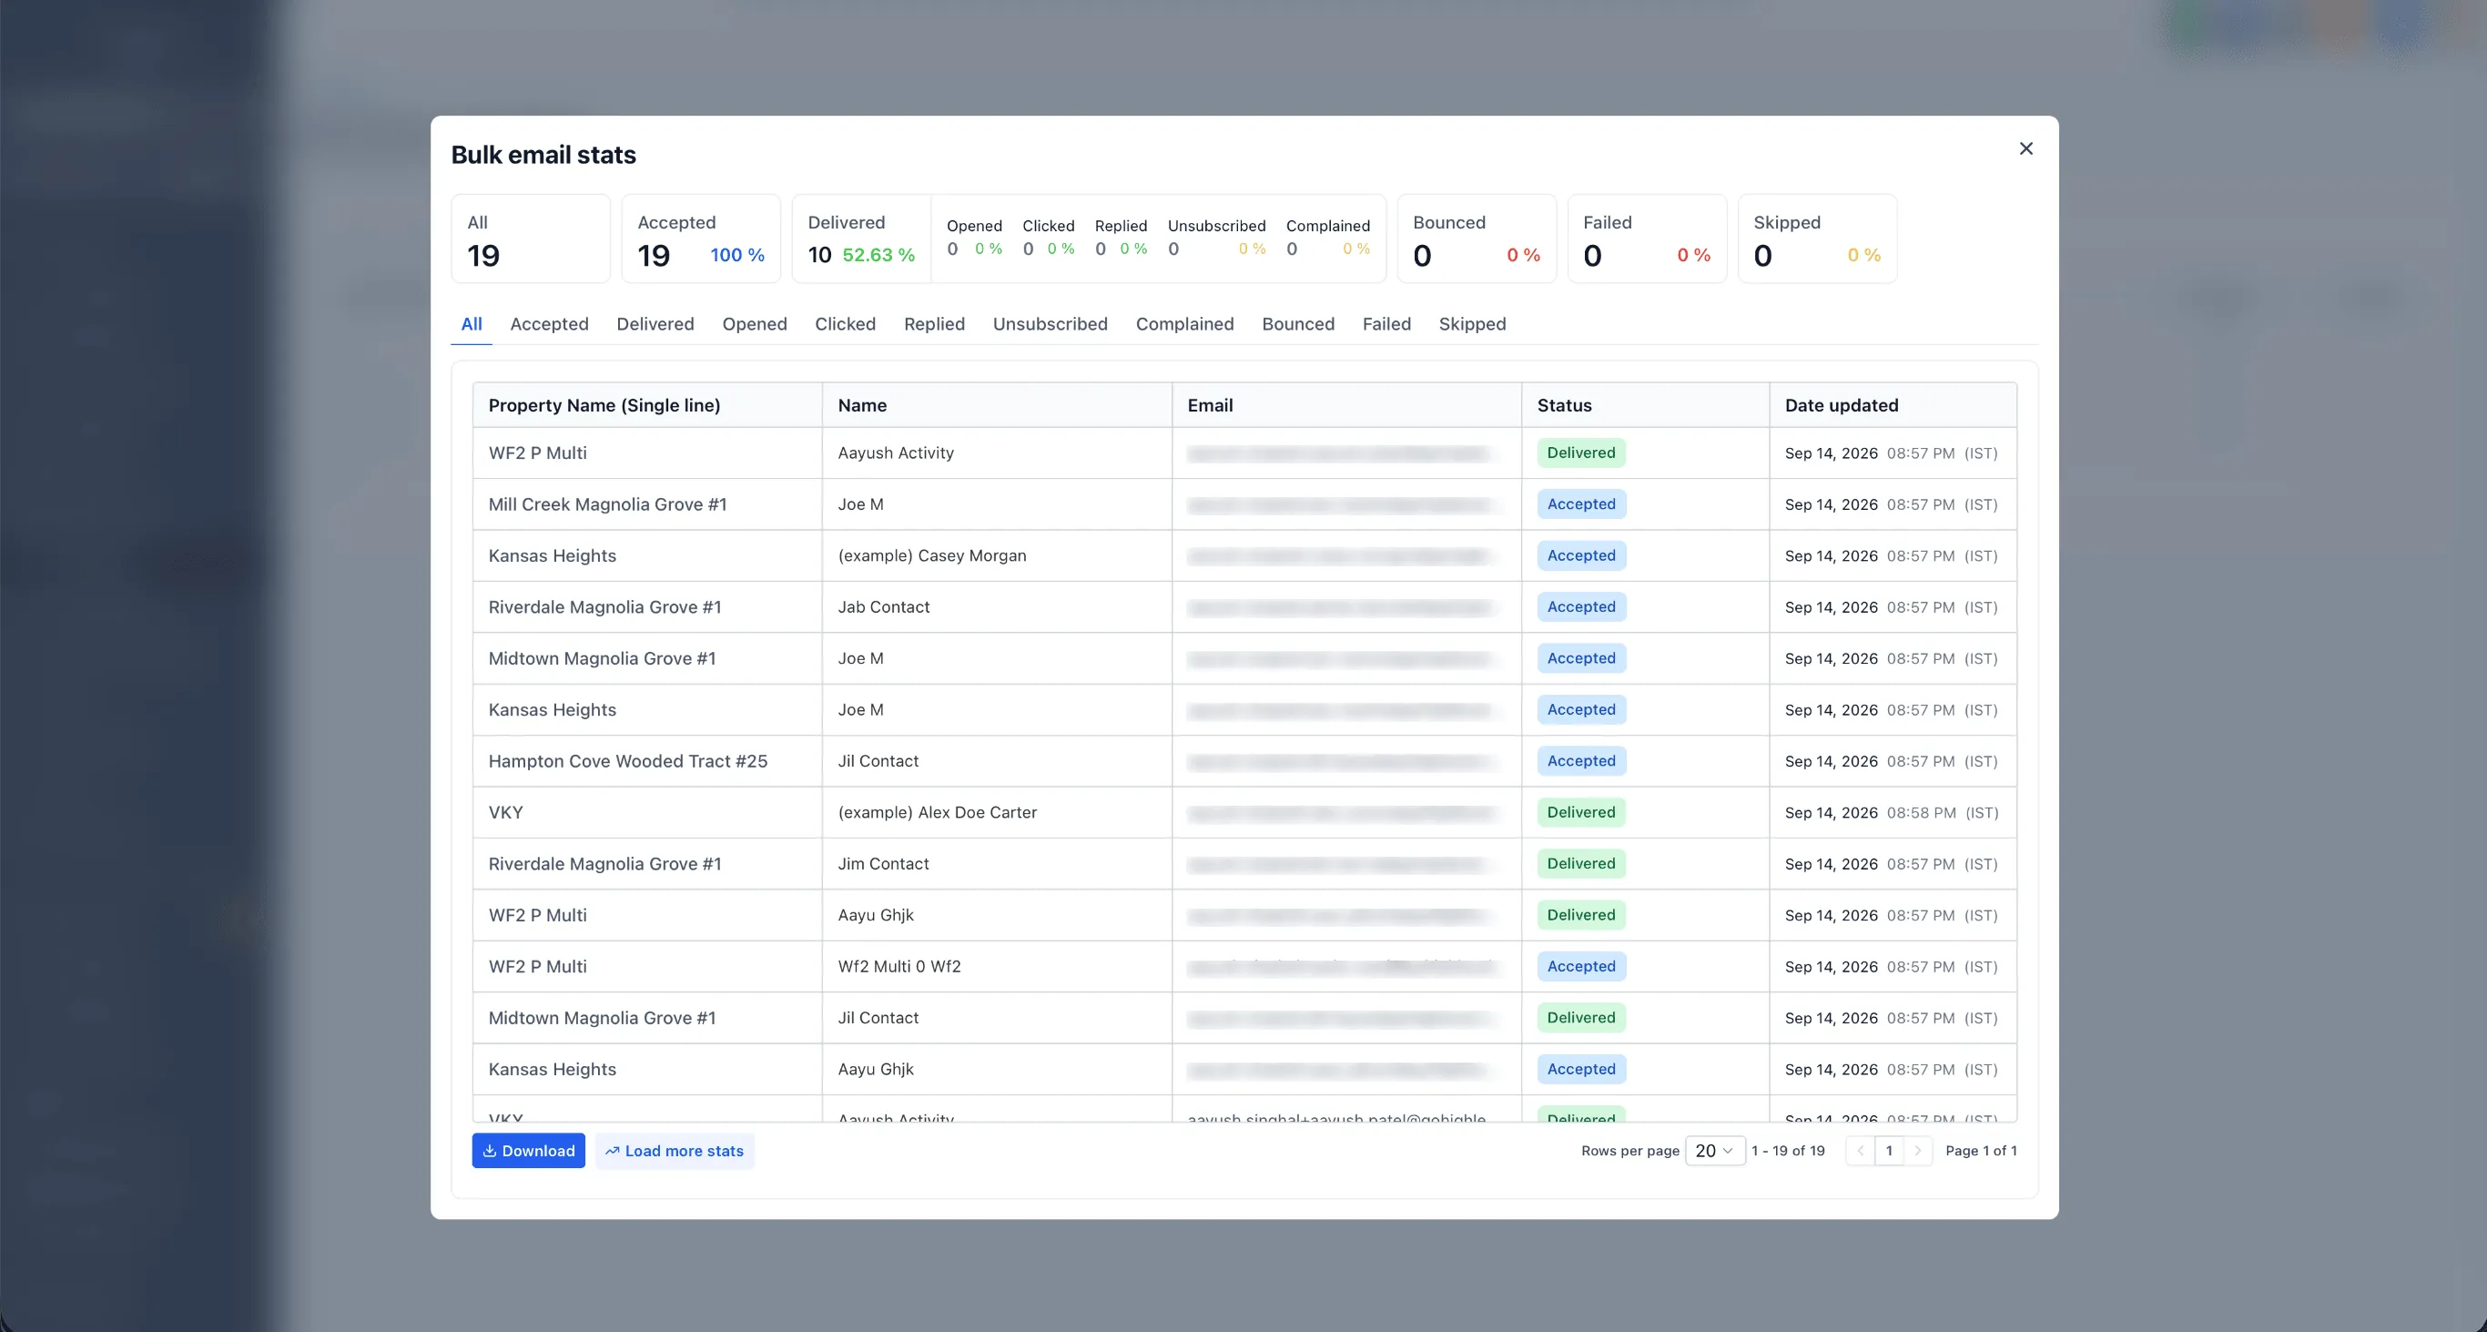This screenshot has height=1332, width=2487.
Task: Switch to the Delivered tab
Action: (x=655, y=323)
